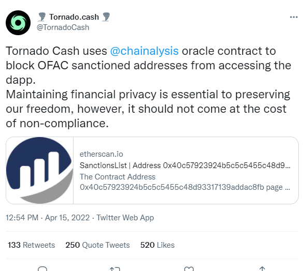Click the tornado emoji after the name
The image size is (306, 271).
tap(106, 17)
